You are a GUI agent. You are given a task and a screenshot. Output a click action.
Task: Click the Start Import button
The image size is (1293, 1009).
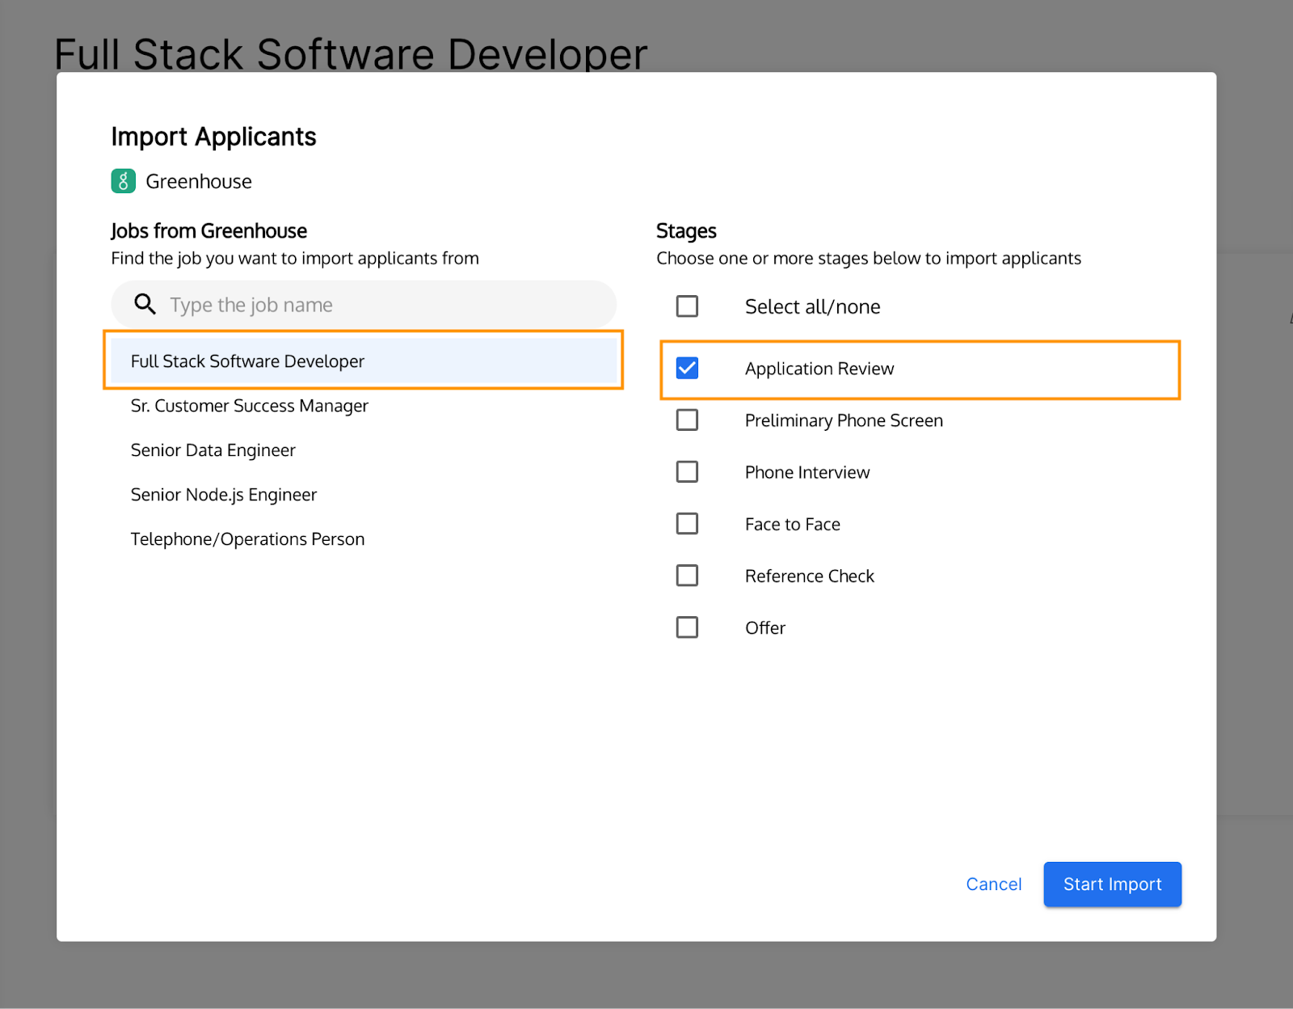pyautogui.click(x=1112, y=884)
